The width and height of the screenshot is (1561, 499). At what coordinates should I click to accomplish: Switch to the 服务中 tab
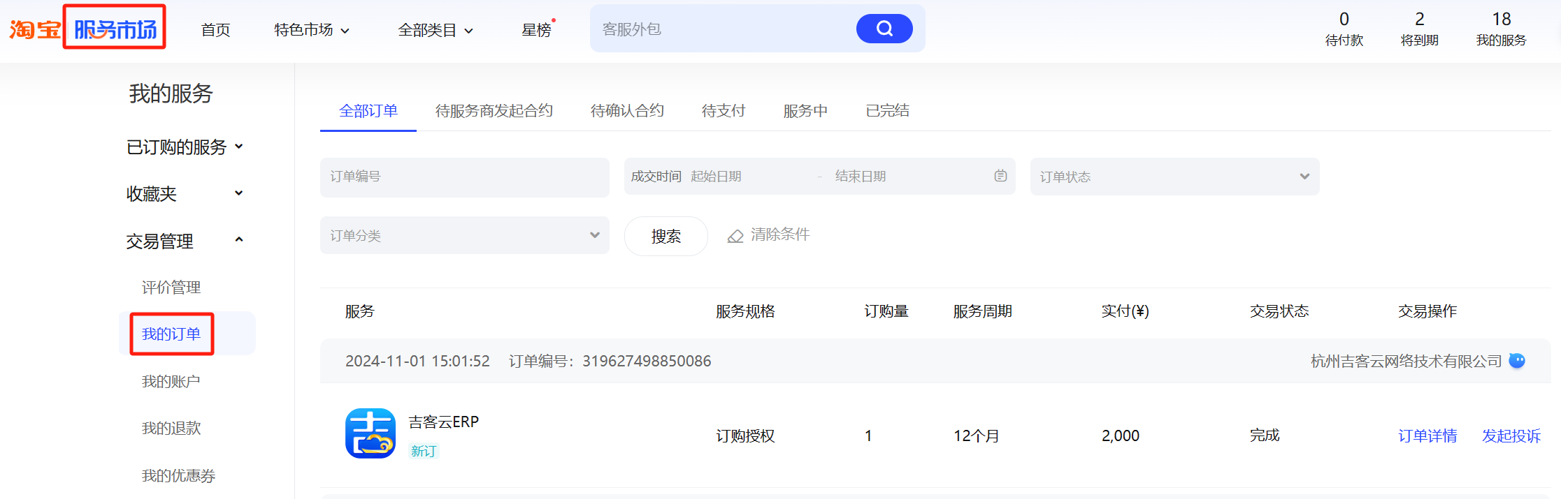click(x=805, y=111)
